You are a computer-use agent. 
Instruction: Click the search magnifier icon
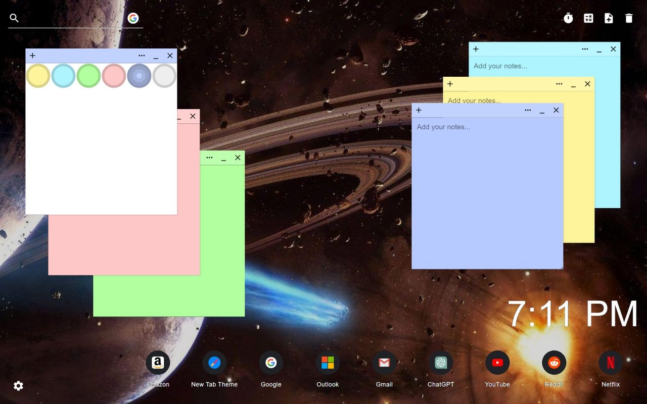tap(14, 18)
